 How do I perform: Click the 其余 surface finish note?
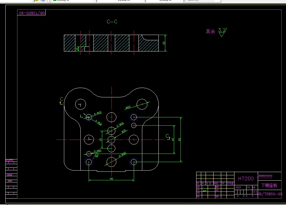[x=211, y=31]
